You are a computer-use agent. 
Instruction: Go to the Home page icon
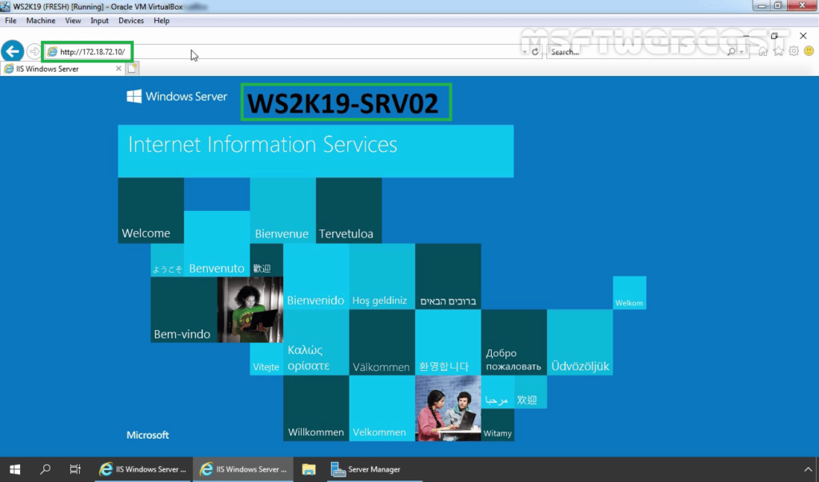763,51
